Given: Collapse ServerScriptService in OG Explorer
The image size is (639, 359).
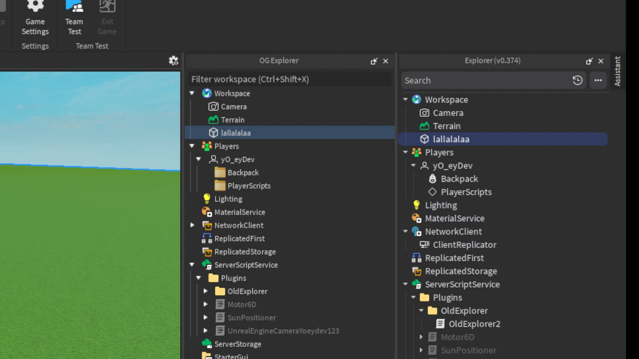Looking at the screenshot, I should (192, 265).
